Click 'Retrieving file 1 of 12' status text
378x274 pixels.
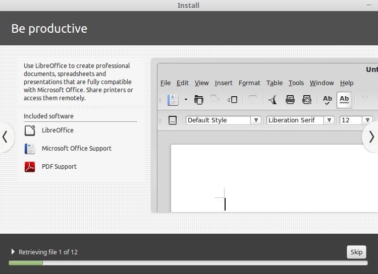[x=48, y=252]
